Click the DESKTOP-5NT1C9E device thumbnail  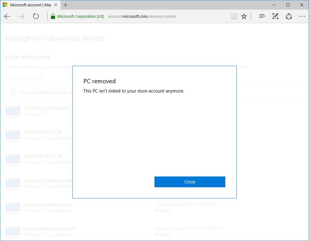click(x=13, y=135)
